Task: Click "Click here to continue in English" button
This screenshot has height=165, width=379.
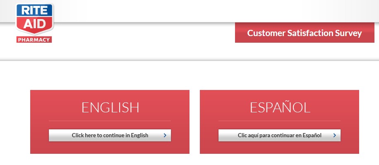Action: point(110,135)
